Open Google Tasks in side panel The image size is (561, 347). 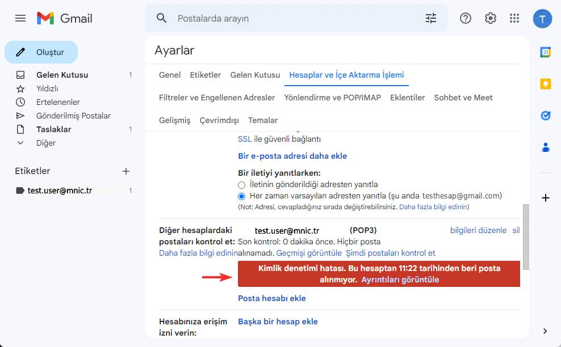[x=545, y=116]
